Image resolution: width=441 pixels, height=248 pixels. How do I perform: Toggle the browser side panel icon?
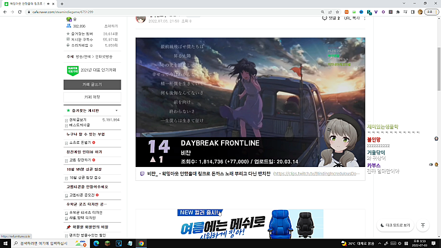[412, 12]
